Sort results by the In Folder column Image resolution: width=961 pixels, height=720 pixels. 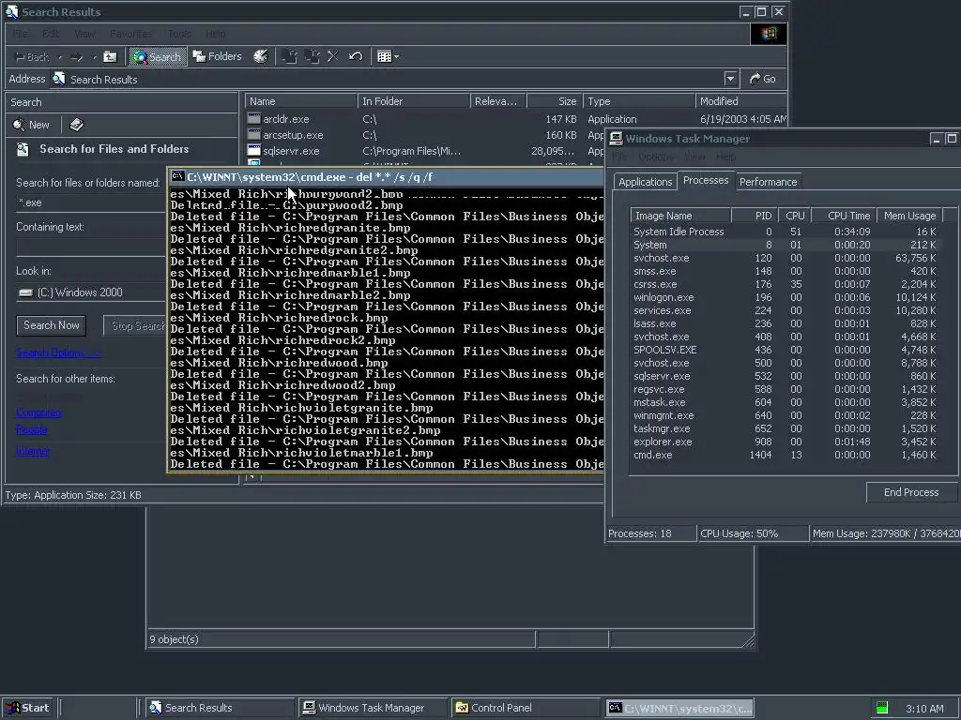pos(414,101)
